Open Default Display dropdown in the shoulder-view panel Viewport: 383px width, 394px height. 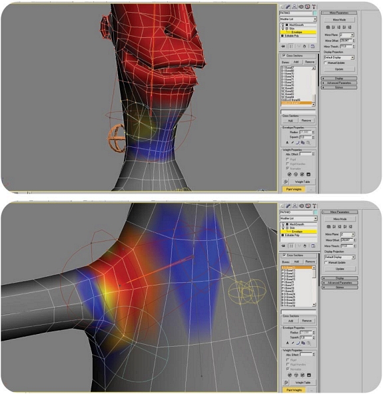click(x=340, y=257)
